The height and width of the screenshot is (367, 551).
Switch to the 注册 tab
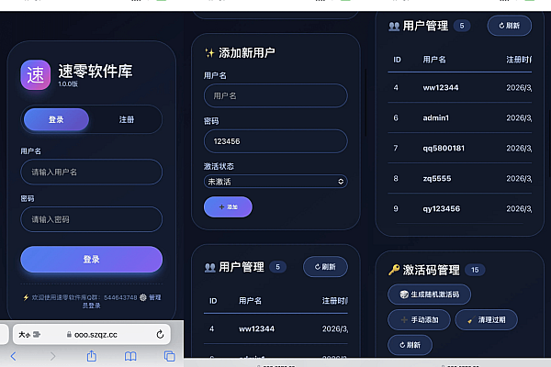(127, 119)
